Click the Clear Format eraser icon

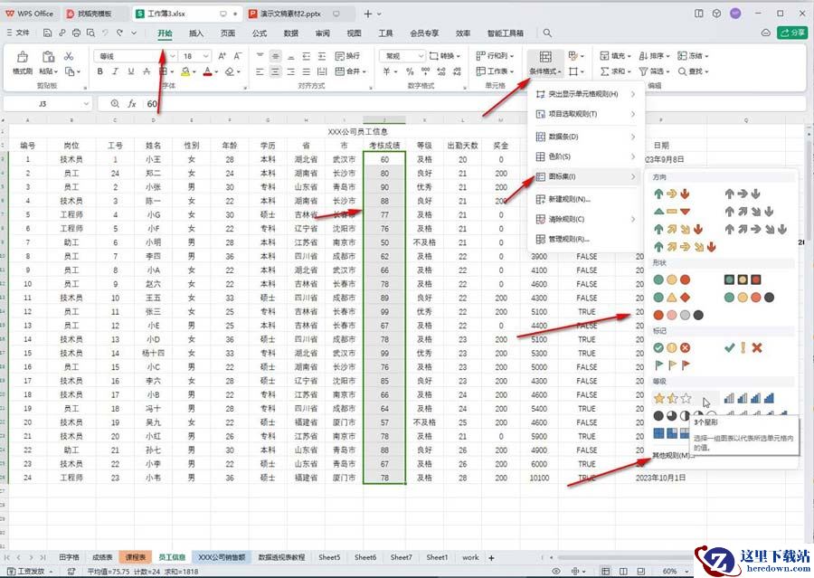point(230,71)
